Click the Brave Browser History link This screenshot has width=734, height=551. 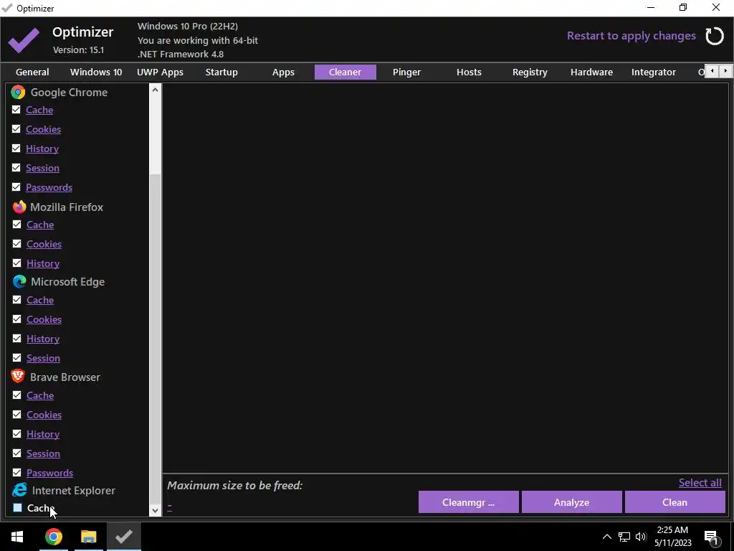(42, 434)
